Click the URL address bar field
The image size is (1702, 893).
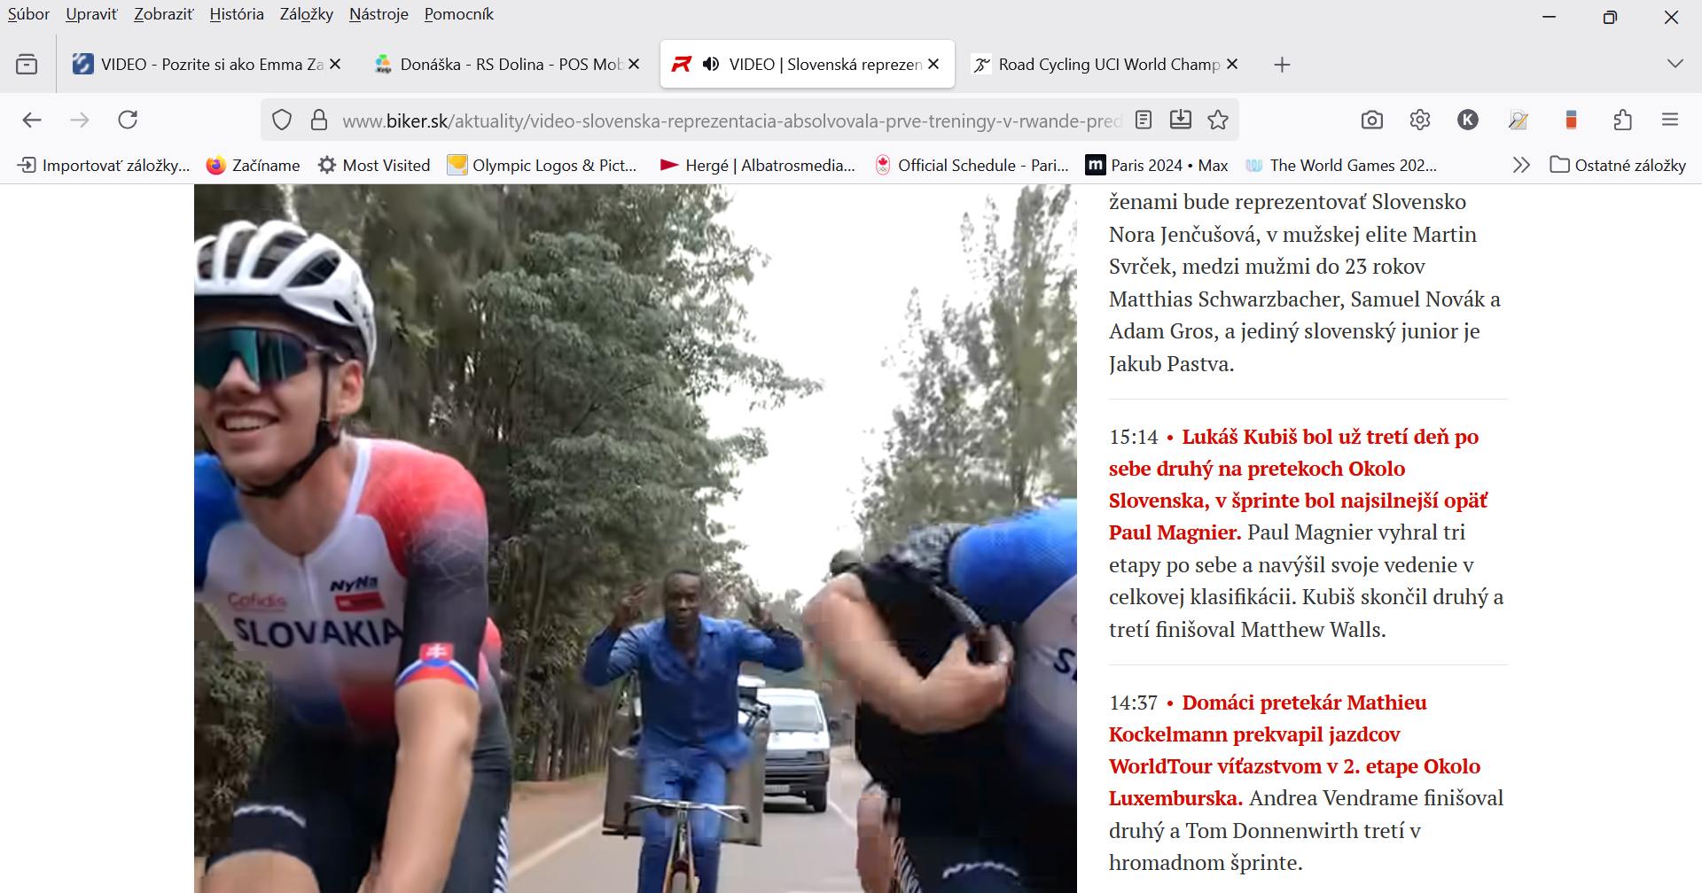click(x=731, y=120)
